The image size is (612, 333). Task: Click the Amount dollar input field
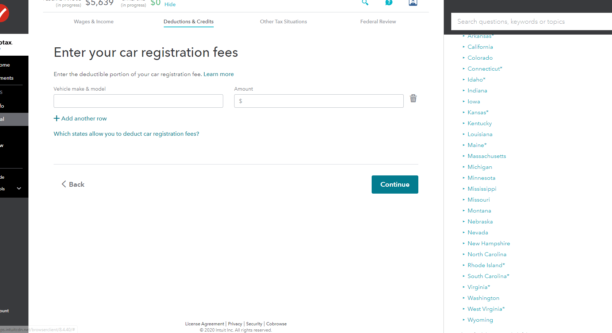tap(318, 101)
